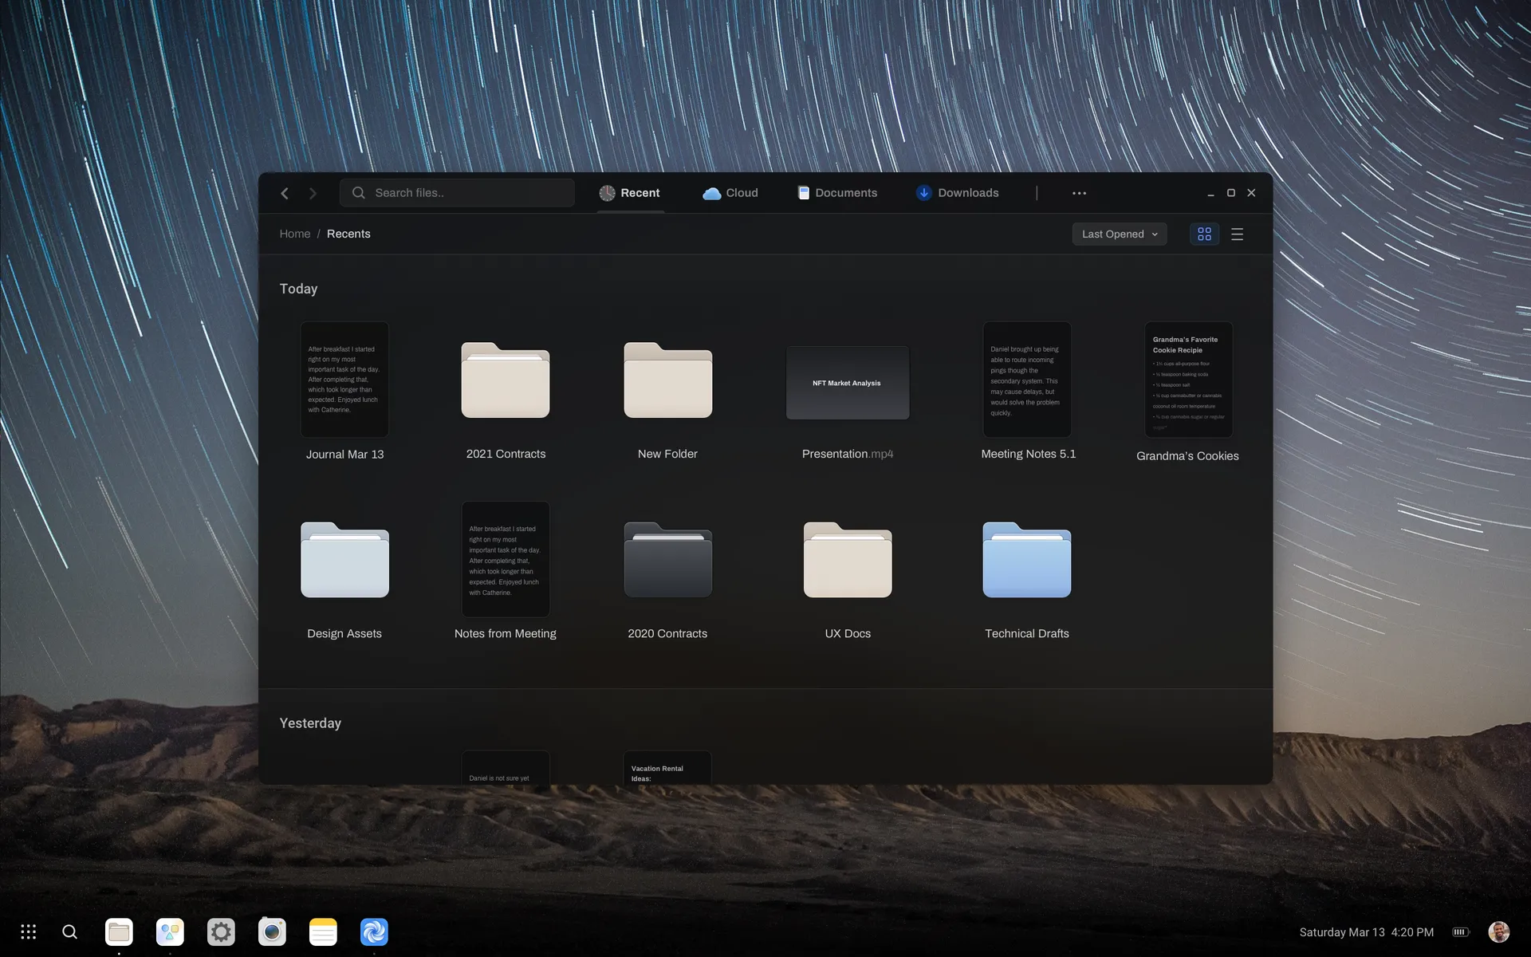Go back with the left arrow
The width and height of the screenshot is (1531, 957).
pyautogui.click(x=285, y=193)
